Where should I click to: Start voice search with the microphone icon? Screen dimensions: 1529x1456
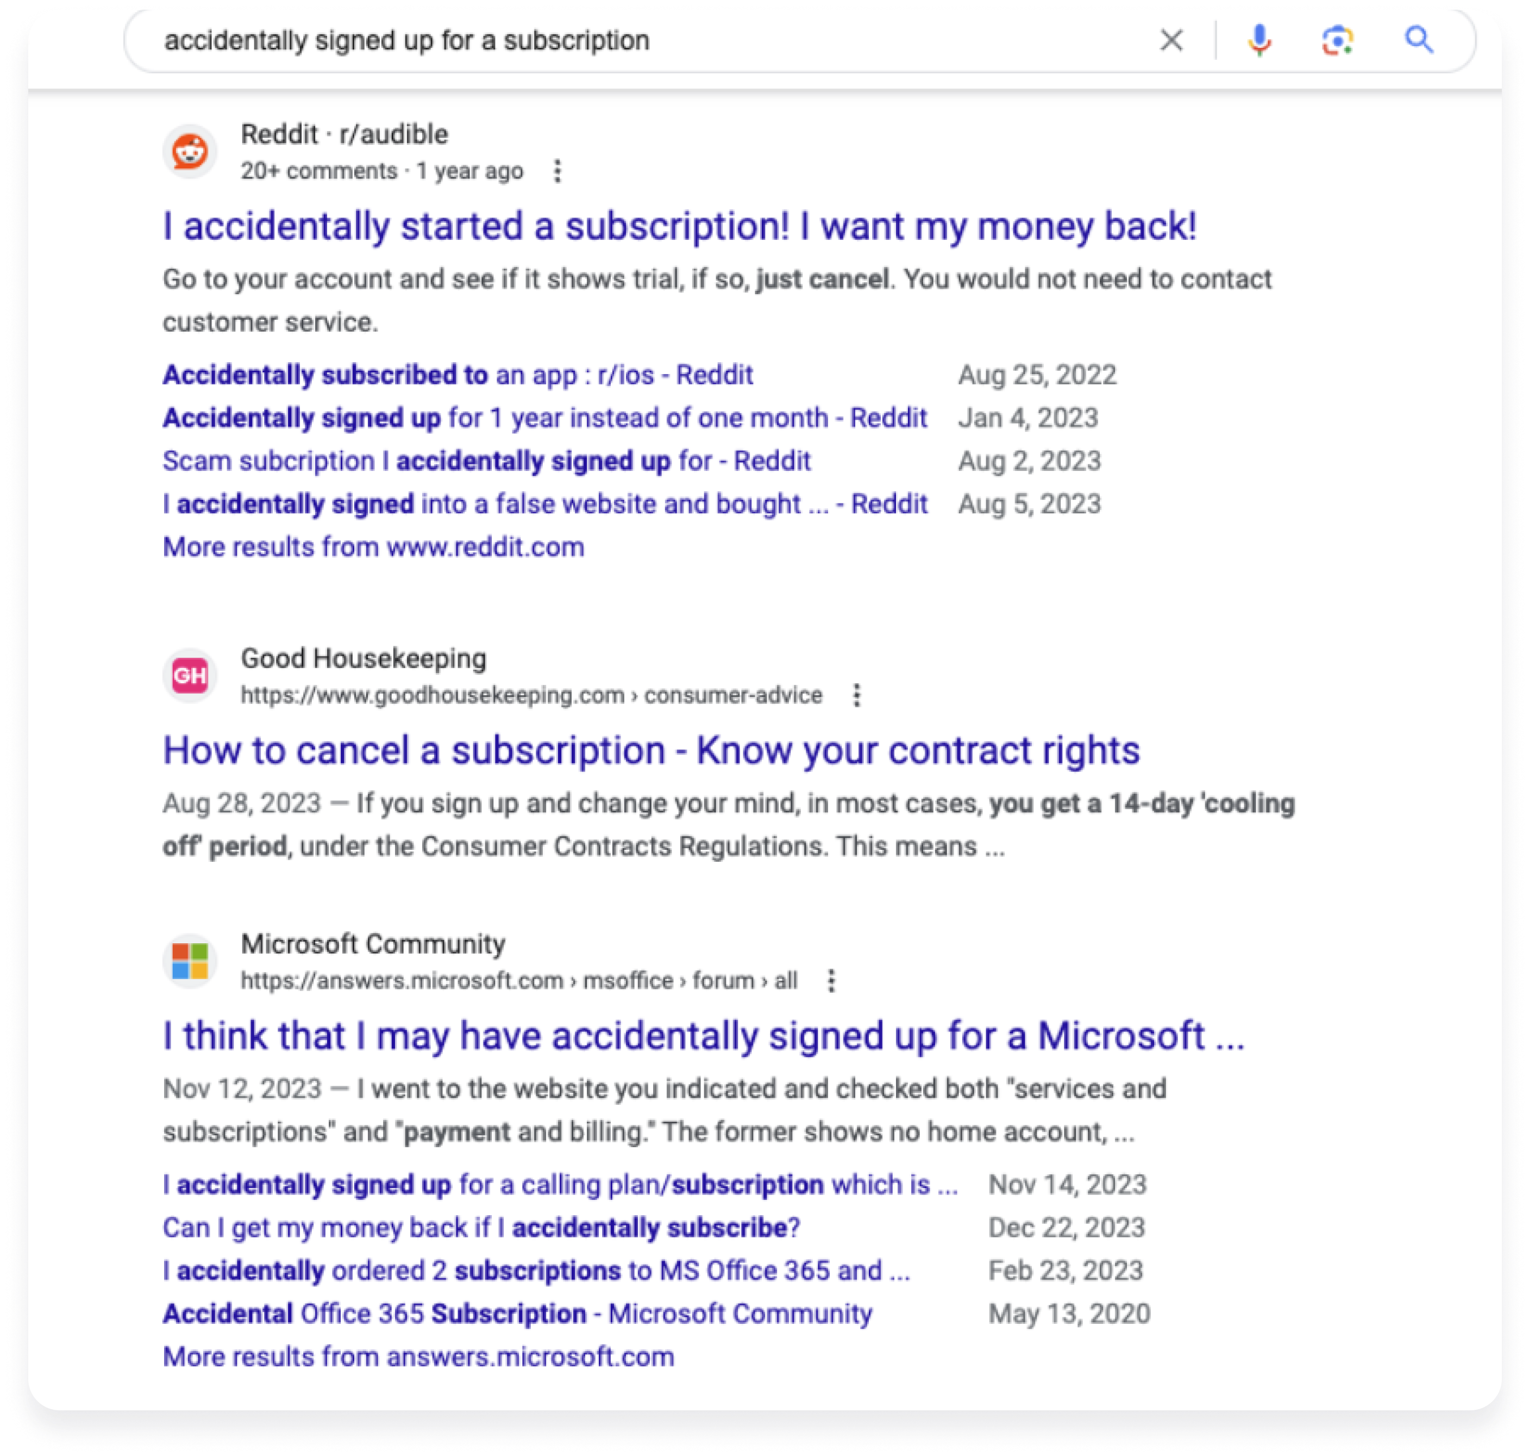[1259, 40]
